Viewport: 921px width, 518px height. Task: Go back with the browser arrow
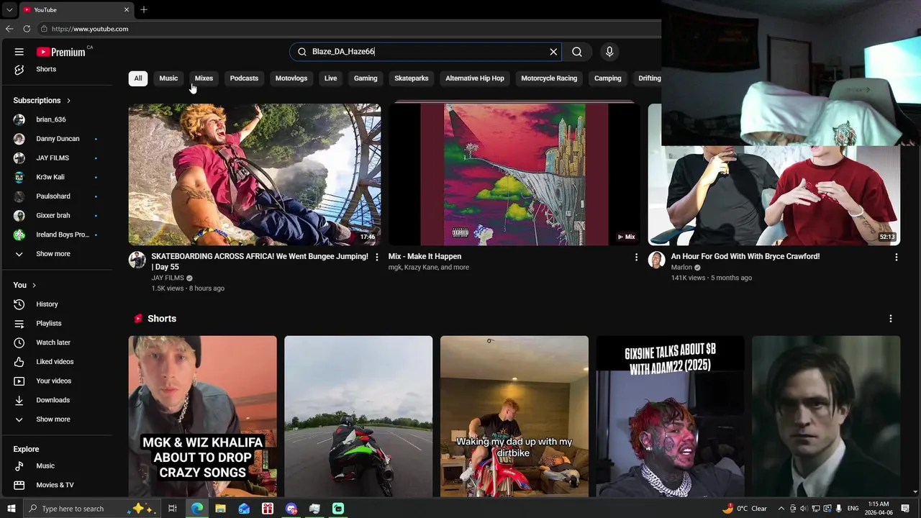tap(9, 29)
